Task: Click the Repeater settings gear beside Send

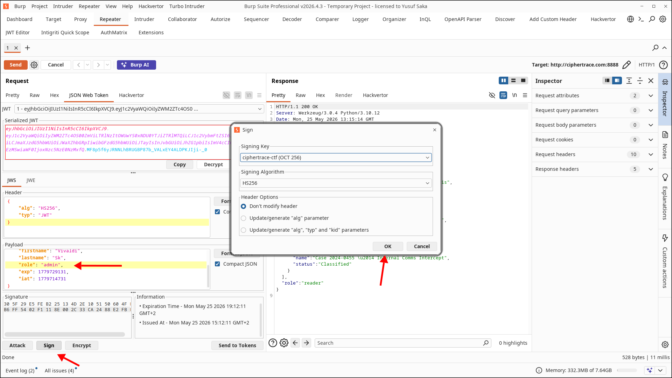Action: 34,65
